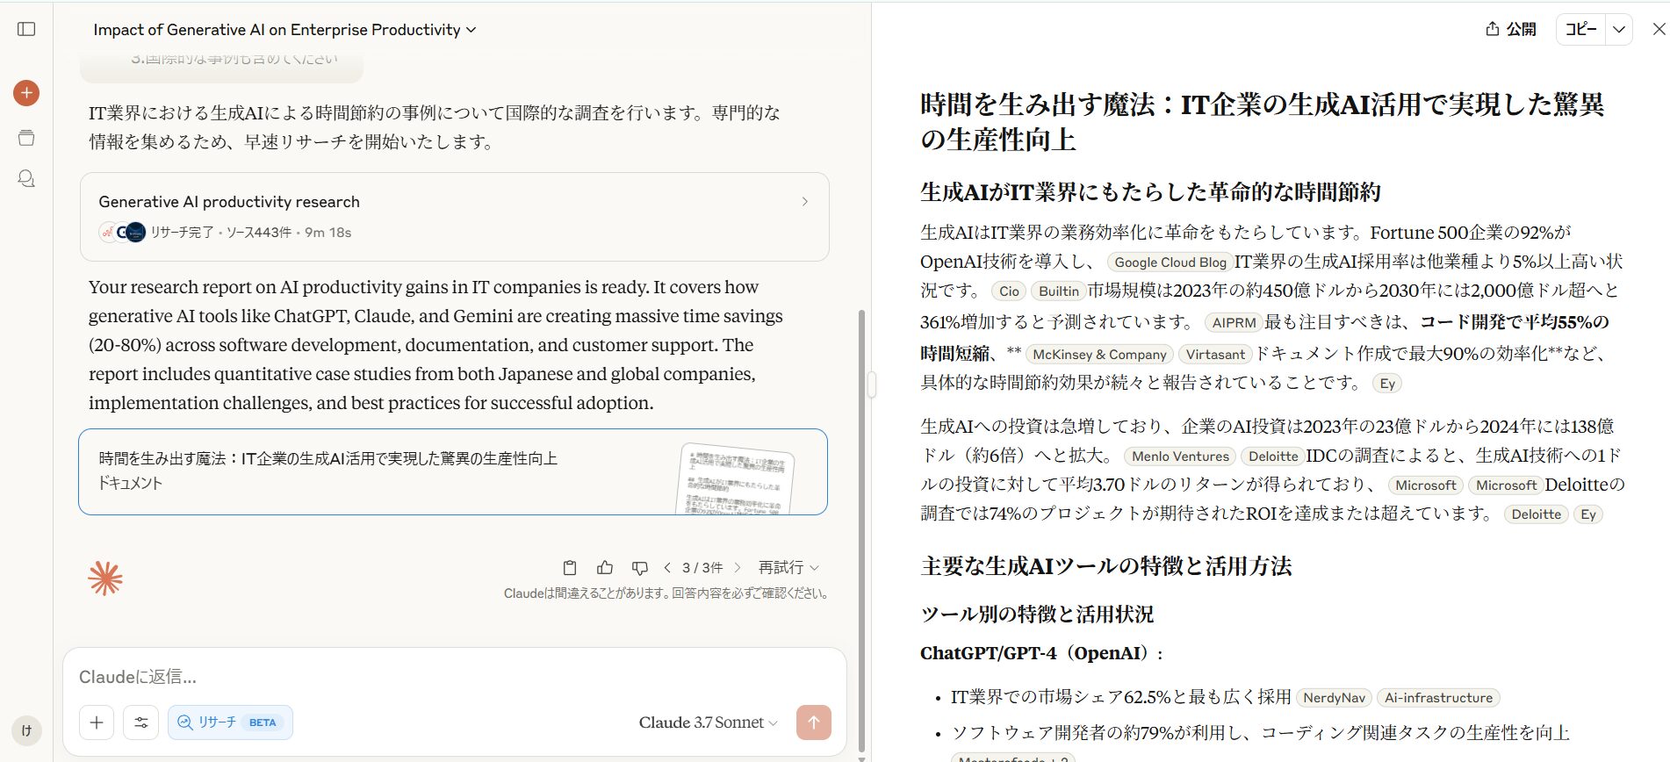This screenshot has width=1670, height=762.
Task: Open the AIPRM citation chip
Action: tap(1234, 323)
